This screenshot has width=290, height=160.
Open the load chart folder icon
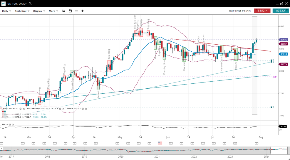coord(64,11)
